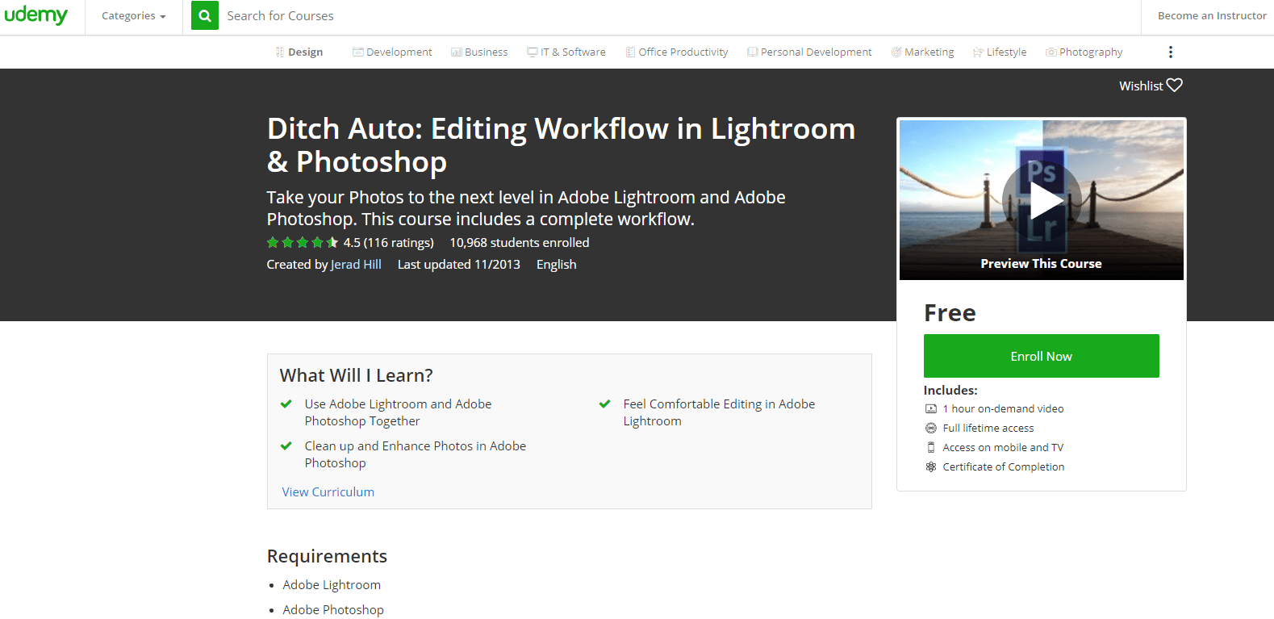Click the Adobe Lightroom requirement item
Viewport: 1274px width, 619px height.
coord(332,585)
